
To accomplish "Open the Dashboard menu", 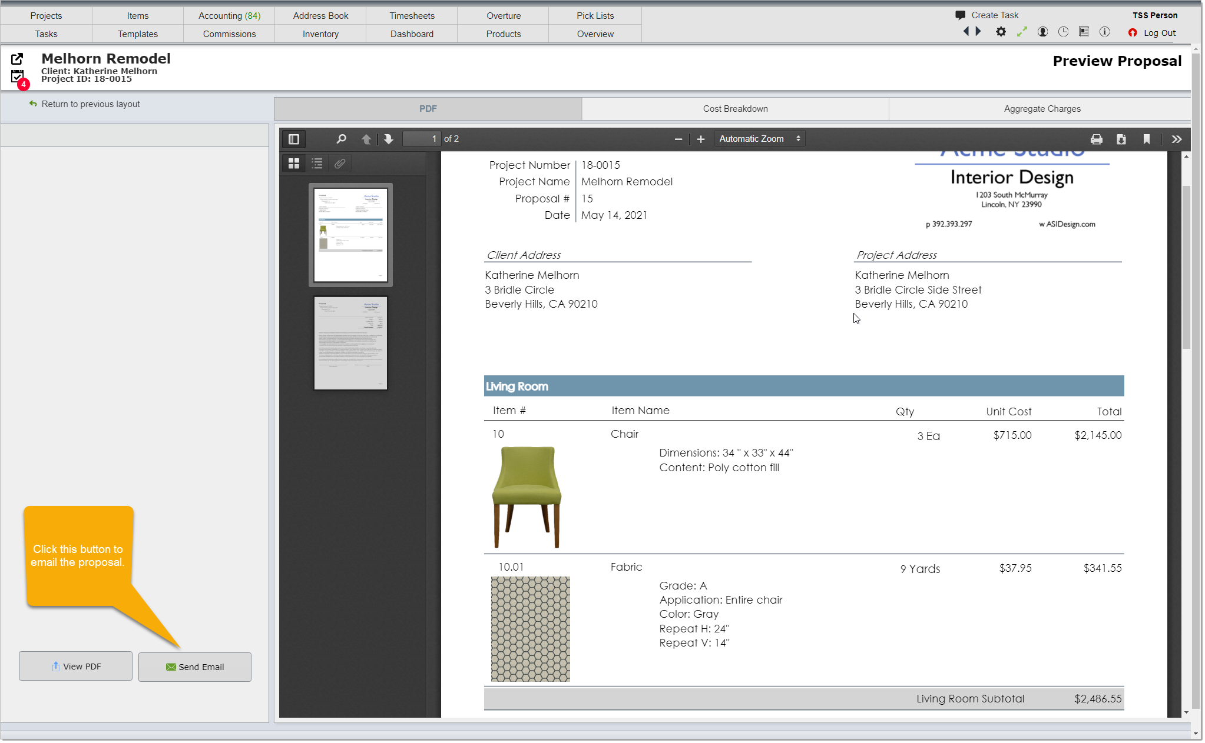I will click(412, 34).
